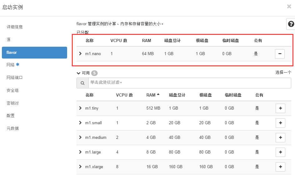Image resolution: width=295 pixels, height=175 pixels.
Task: Go to the 安全组 step
Action: [x=12, y=90]
